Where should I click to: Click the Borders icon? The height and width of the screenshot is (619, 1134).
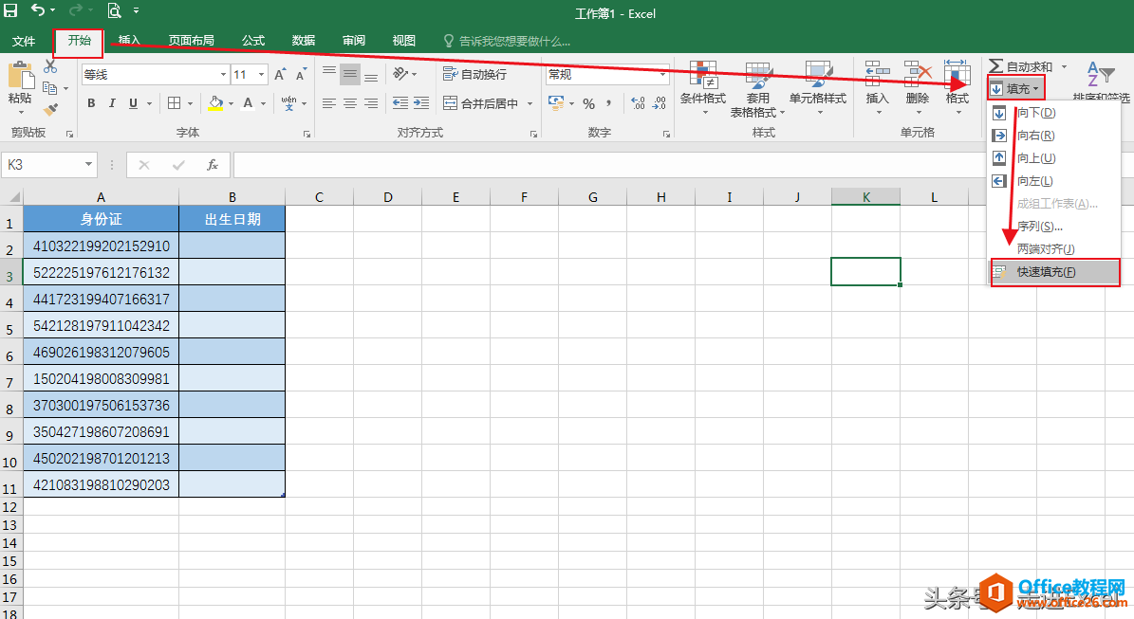(175, 103)
